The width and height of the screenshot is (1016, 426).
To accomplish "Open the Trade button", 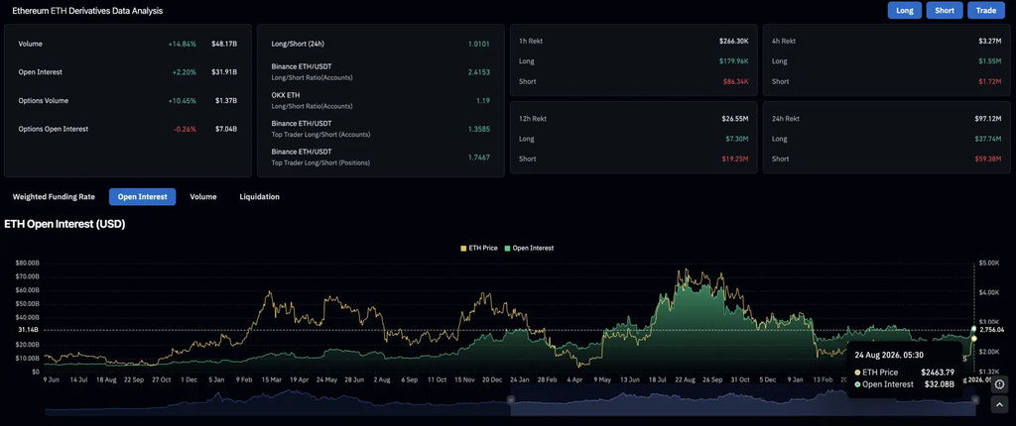I will pos(986,10).
